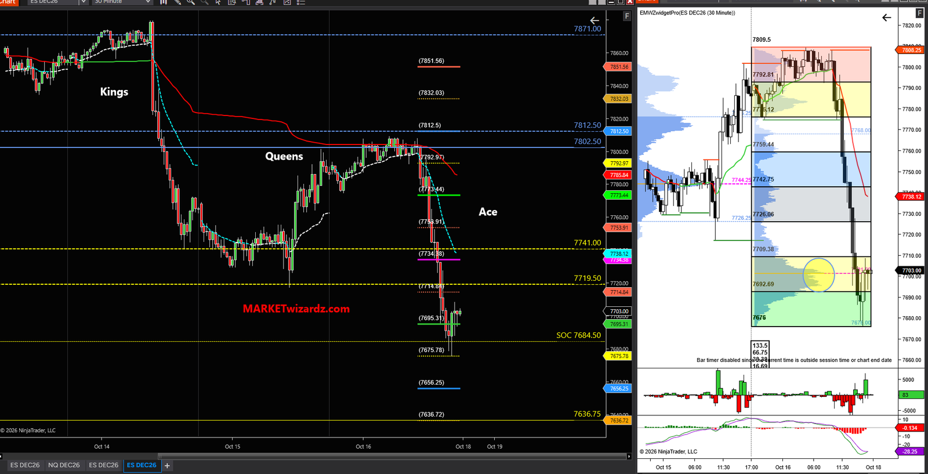Viewport: 928px width, 474px height.
Task: Select the highlighted blue ES DEC26 tab
Action: click(142, 465)
